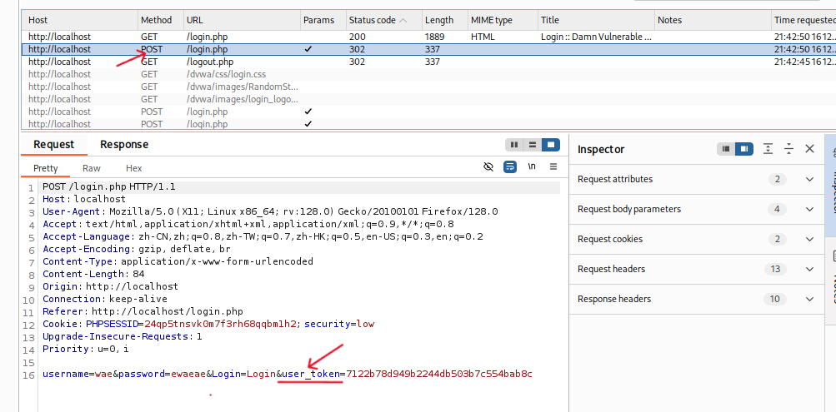Place cursor on the Content-Length: 84 line
836x412 pixels.
pyautogui.click(x=93, y=274)
